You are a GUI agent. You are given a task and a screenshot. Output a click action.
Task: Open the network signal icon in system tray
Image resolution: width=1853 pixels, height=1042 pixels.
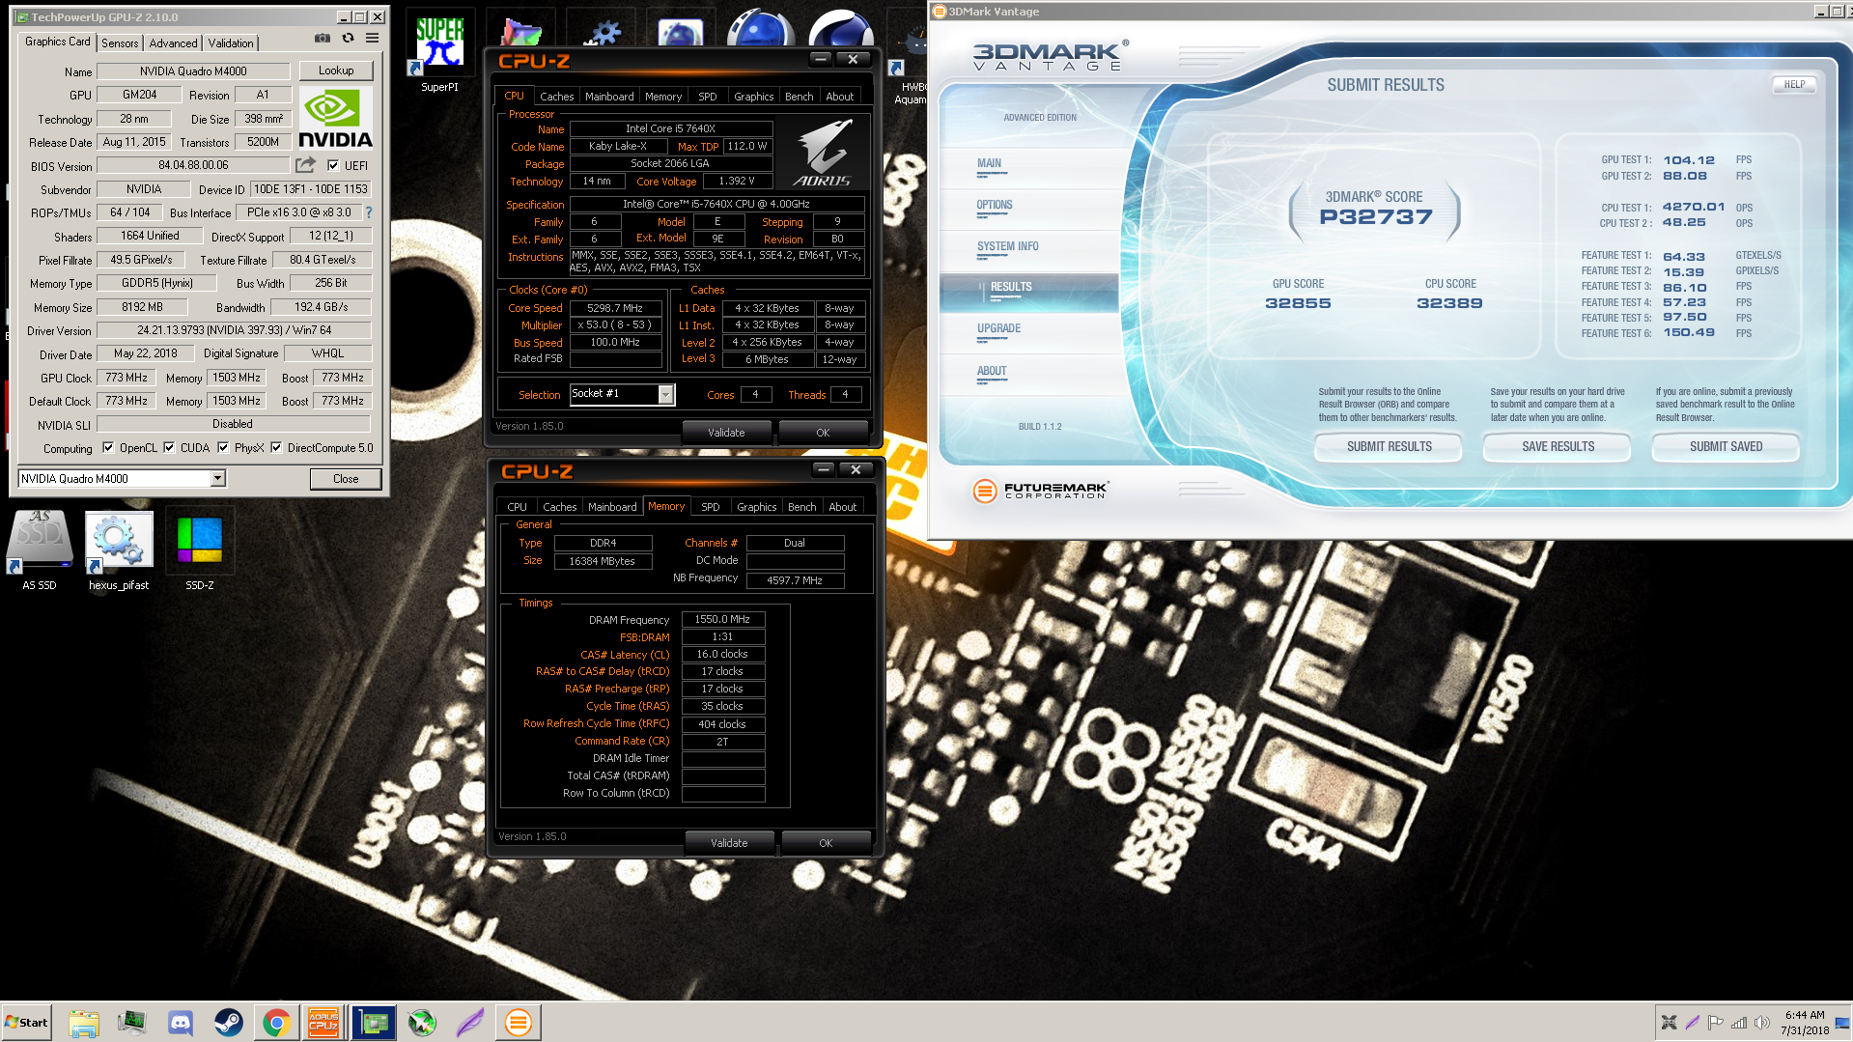[1738, 1023]
